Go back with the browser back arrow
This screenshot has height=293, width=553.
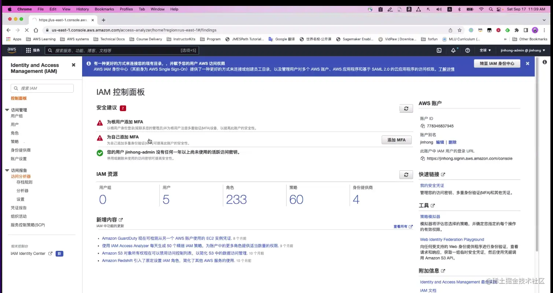tap(9, 30)
